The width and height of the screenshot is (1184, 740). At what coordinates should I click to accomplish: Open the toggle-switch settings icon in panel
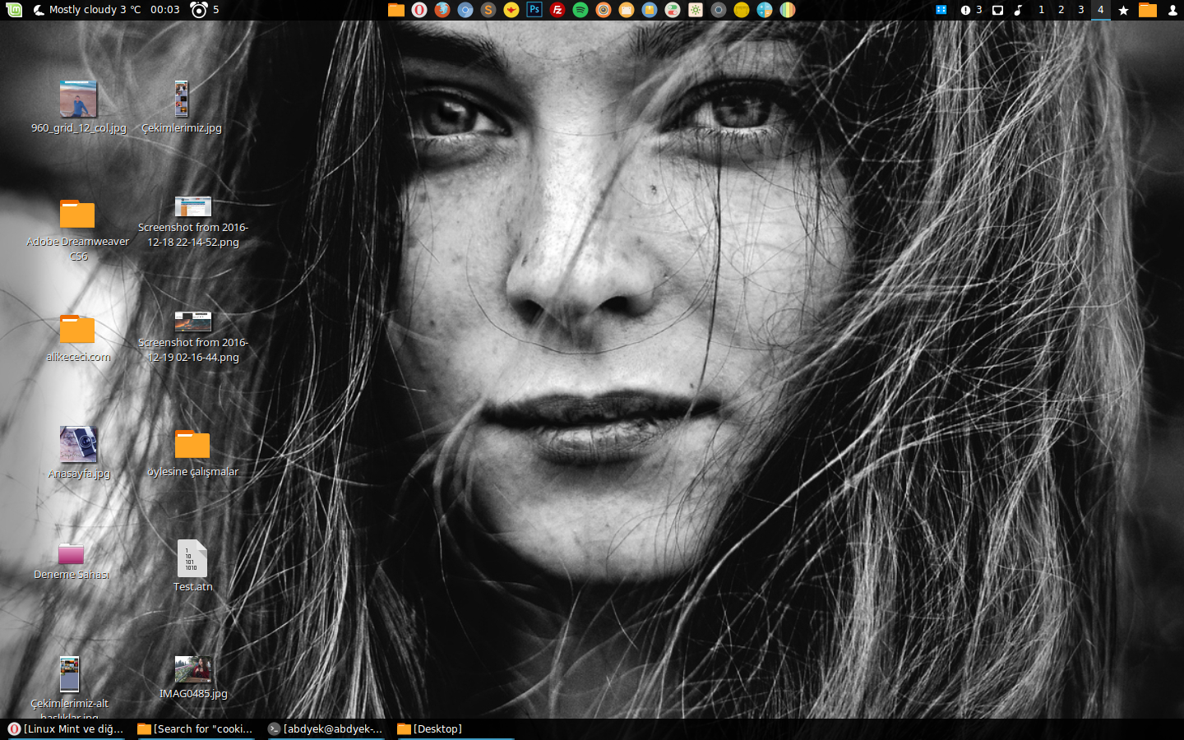pyautogui.click(x=673, y=10)
